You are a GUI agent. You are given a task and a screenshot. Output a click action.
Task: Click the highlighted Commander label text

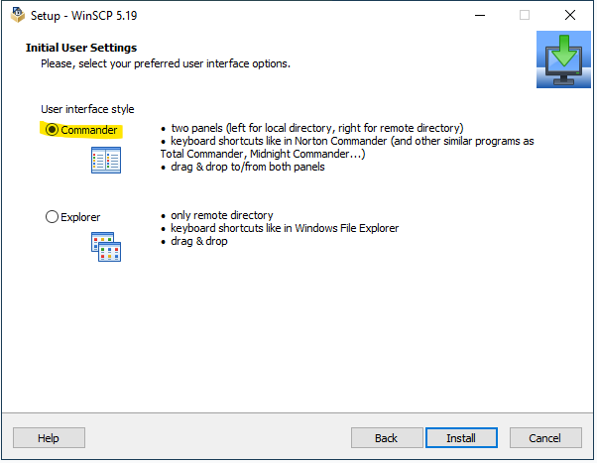(x=89, y=130)
